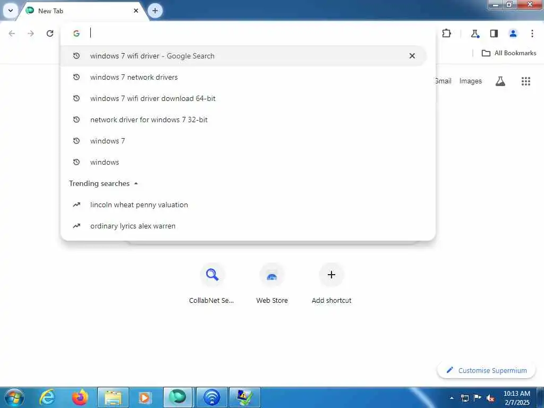544x408 pixels.
Task: Reload the page with the refresh icon
Action: [50, 33]
